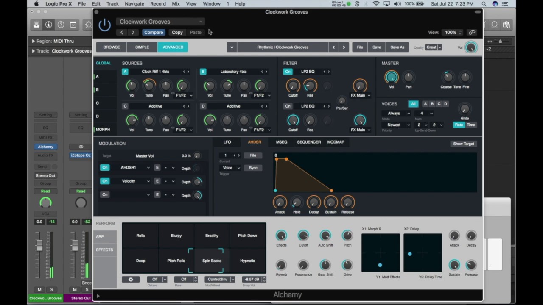Open Clockwork Grooves preset dropdown at top
The height and width of the screenshot is (305, 543).
point(160,22)
